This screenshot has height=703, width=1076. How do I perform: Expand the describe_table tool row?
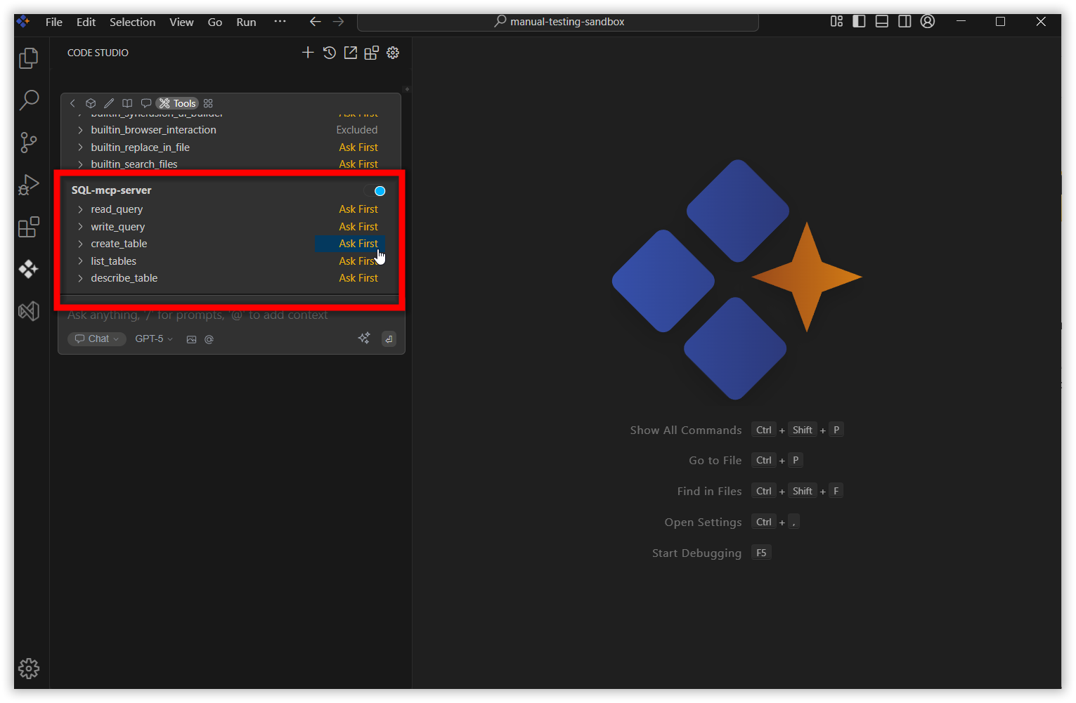click(x=80, y=278)
